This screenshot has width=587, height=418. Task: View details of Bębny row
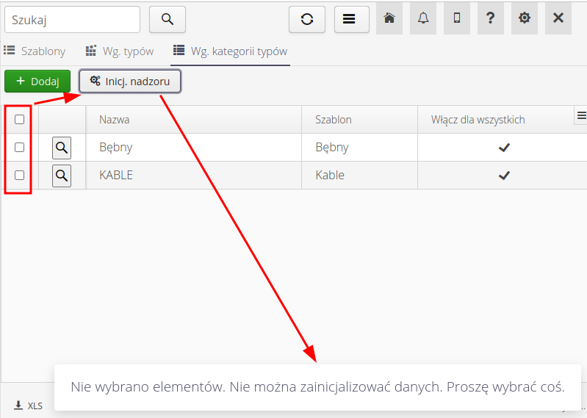[x=62, y=148]
